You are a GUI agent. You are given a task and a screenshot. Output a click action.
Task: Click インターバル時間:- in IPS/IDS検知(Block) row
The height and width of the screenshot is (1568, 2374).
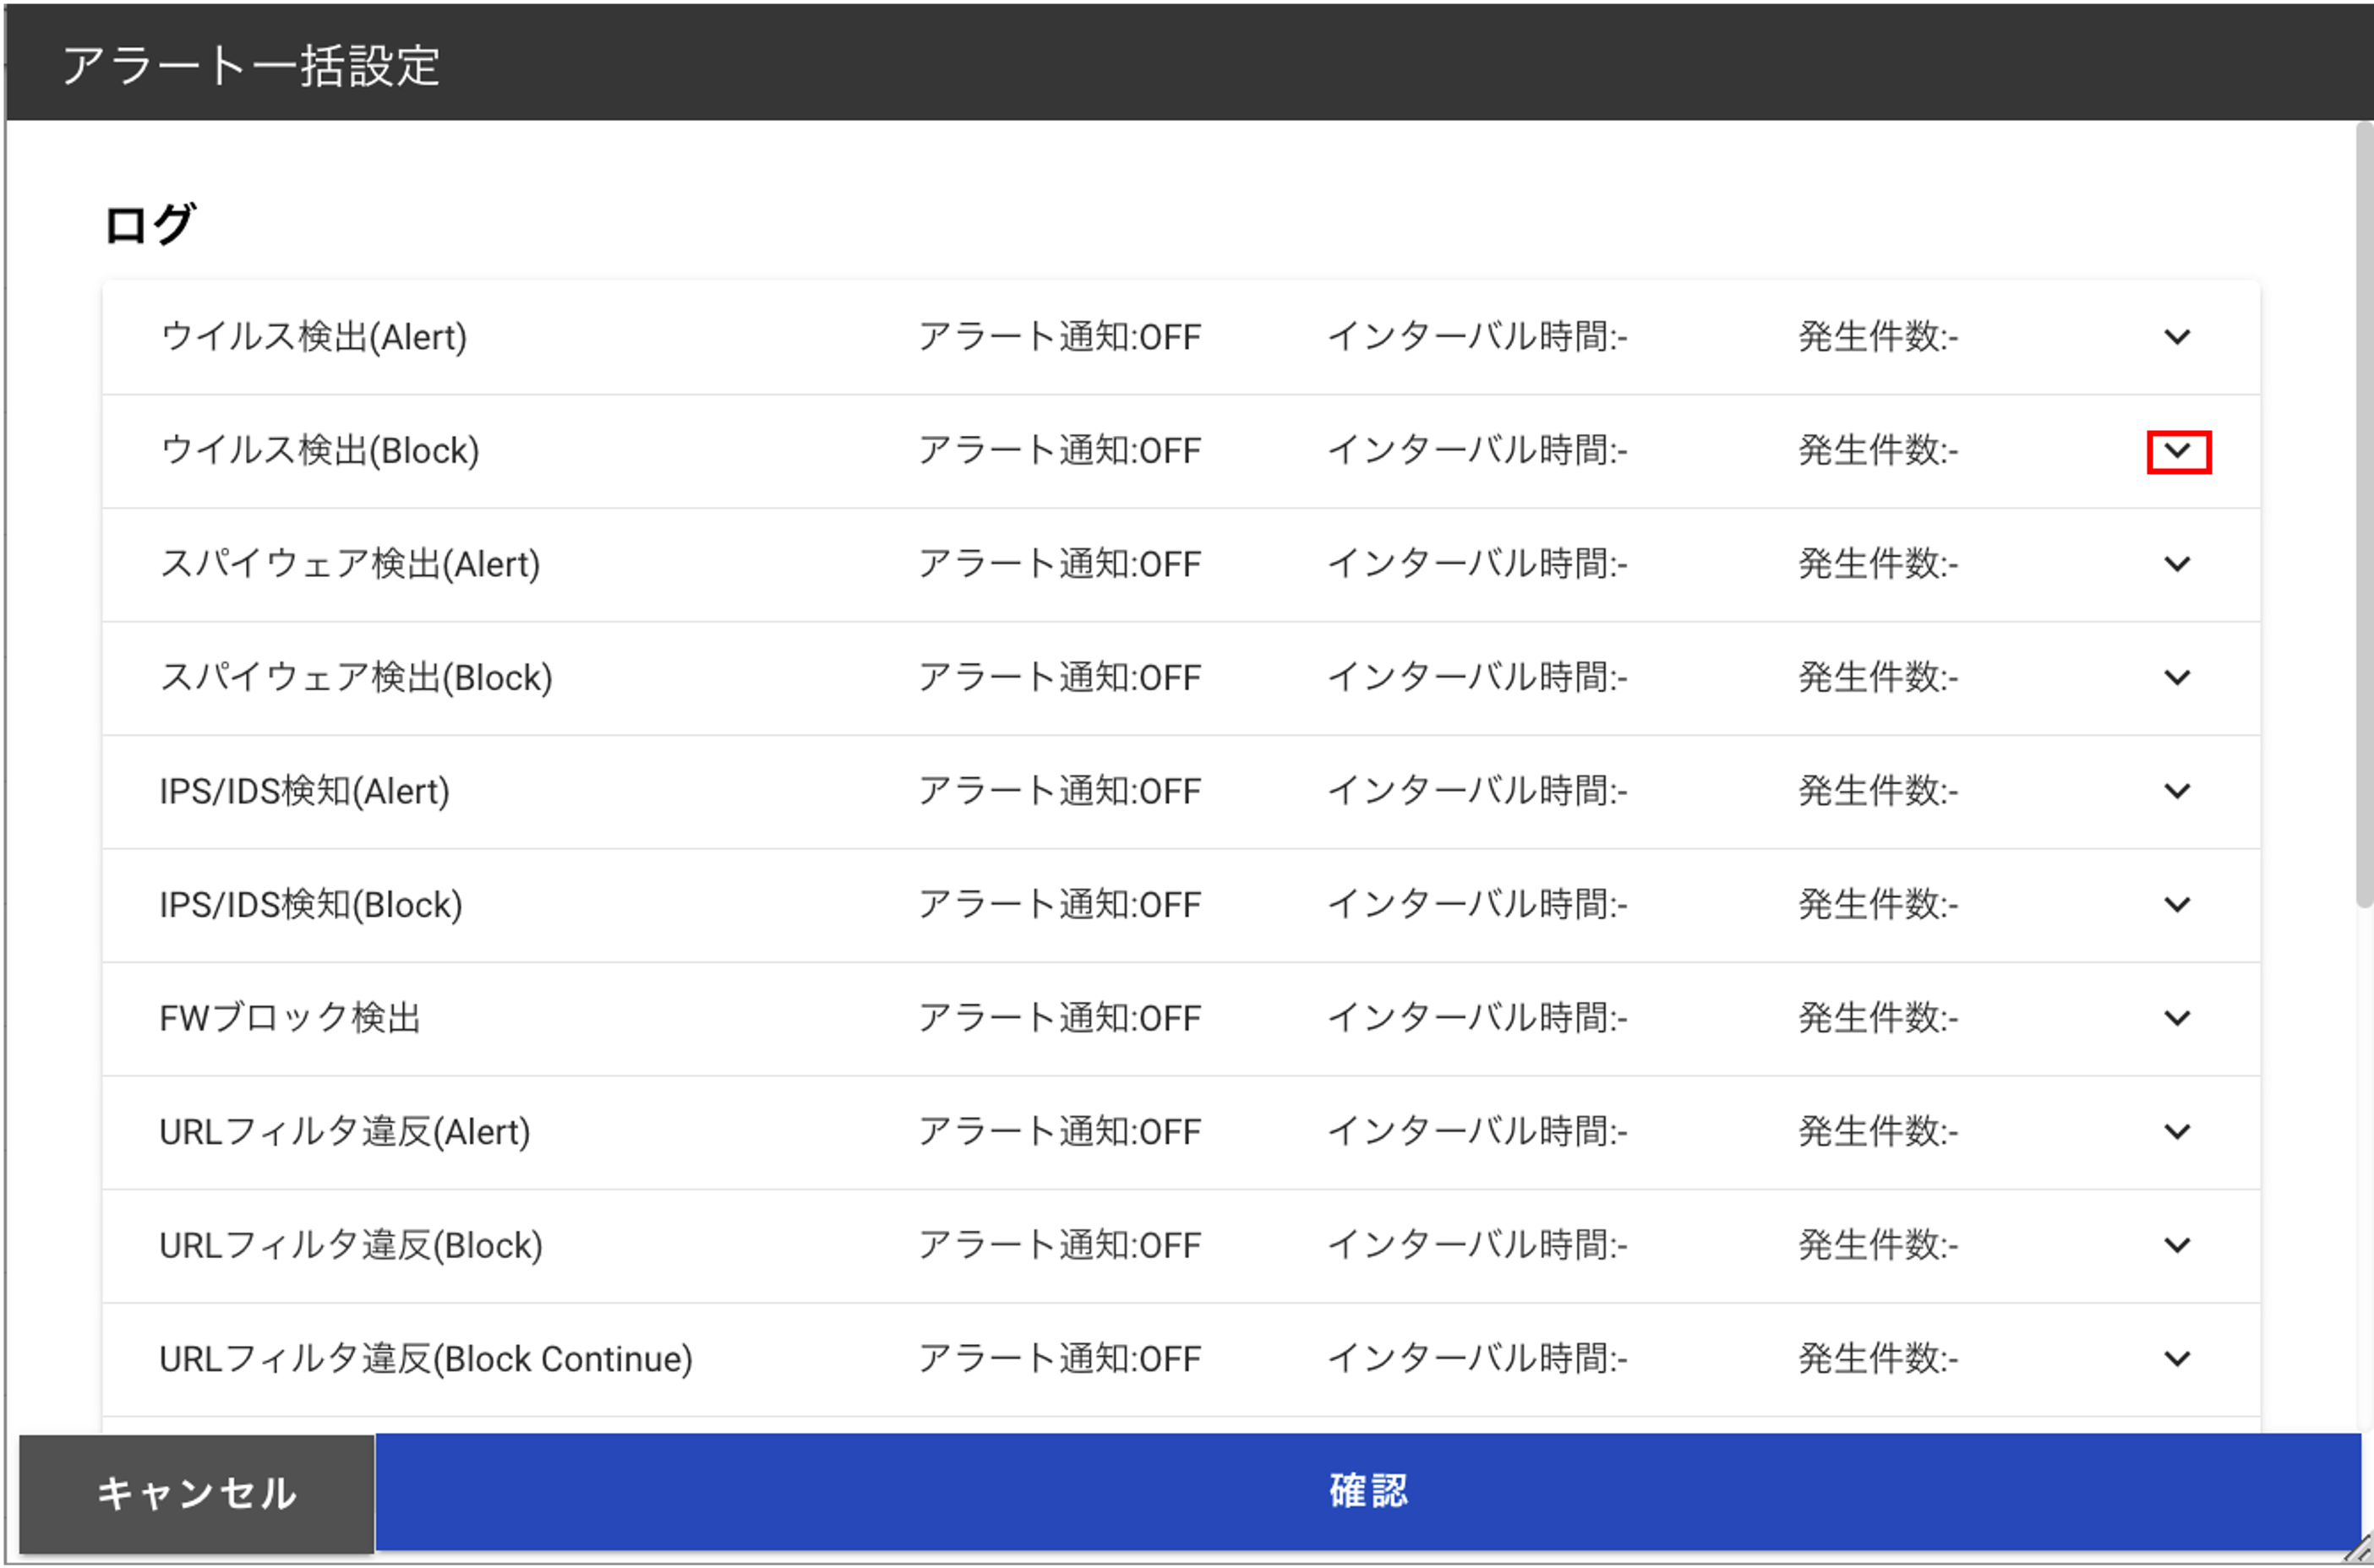(x=1477, y=905)
